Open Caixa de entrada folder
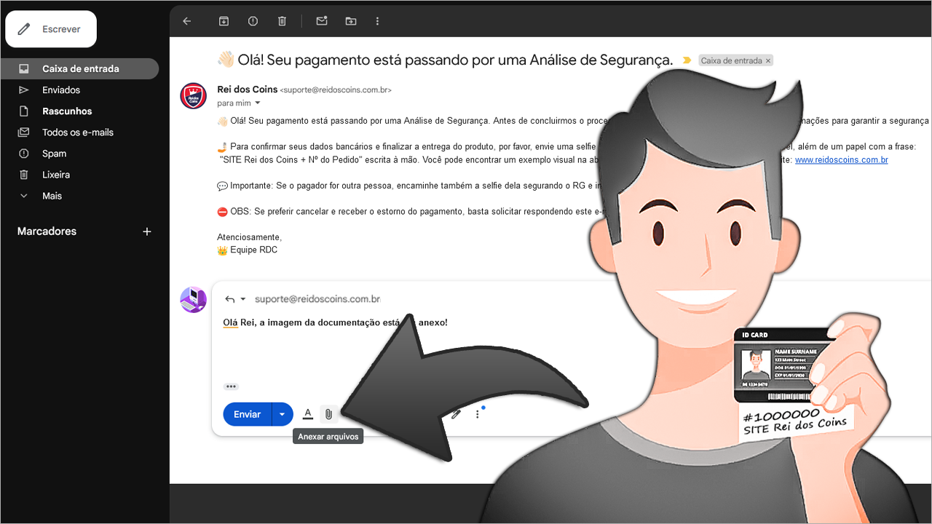This screenshot has width=932, height=524. coord(79,68)
